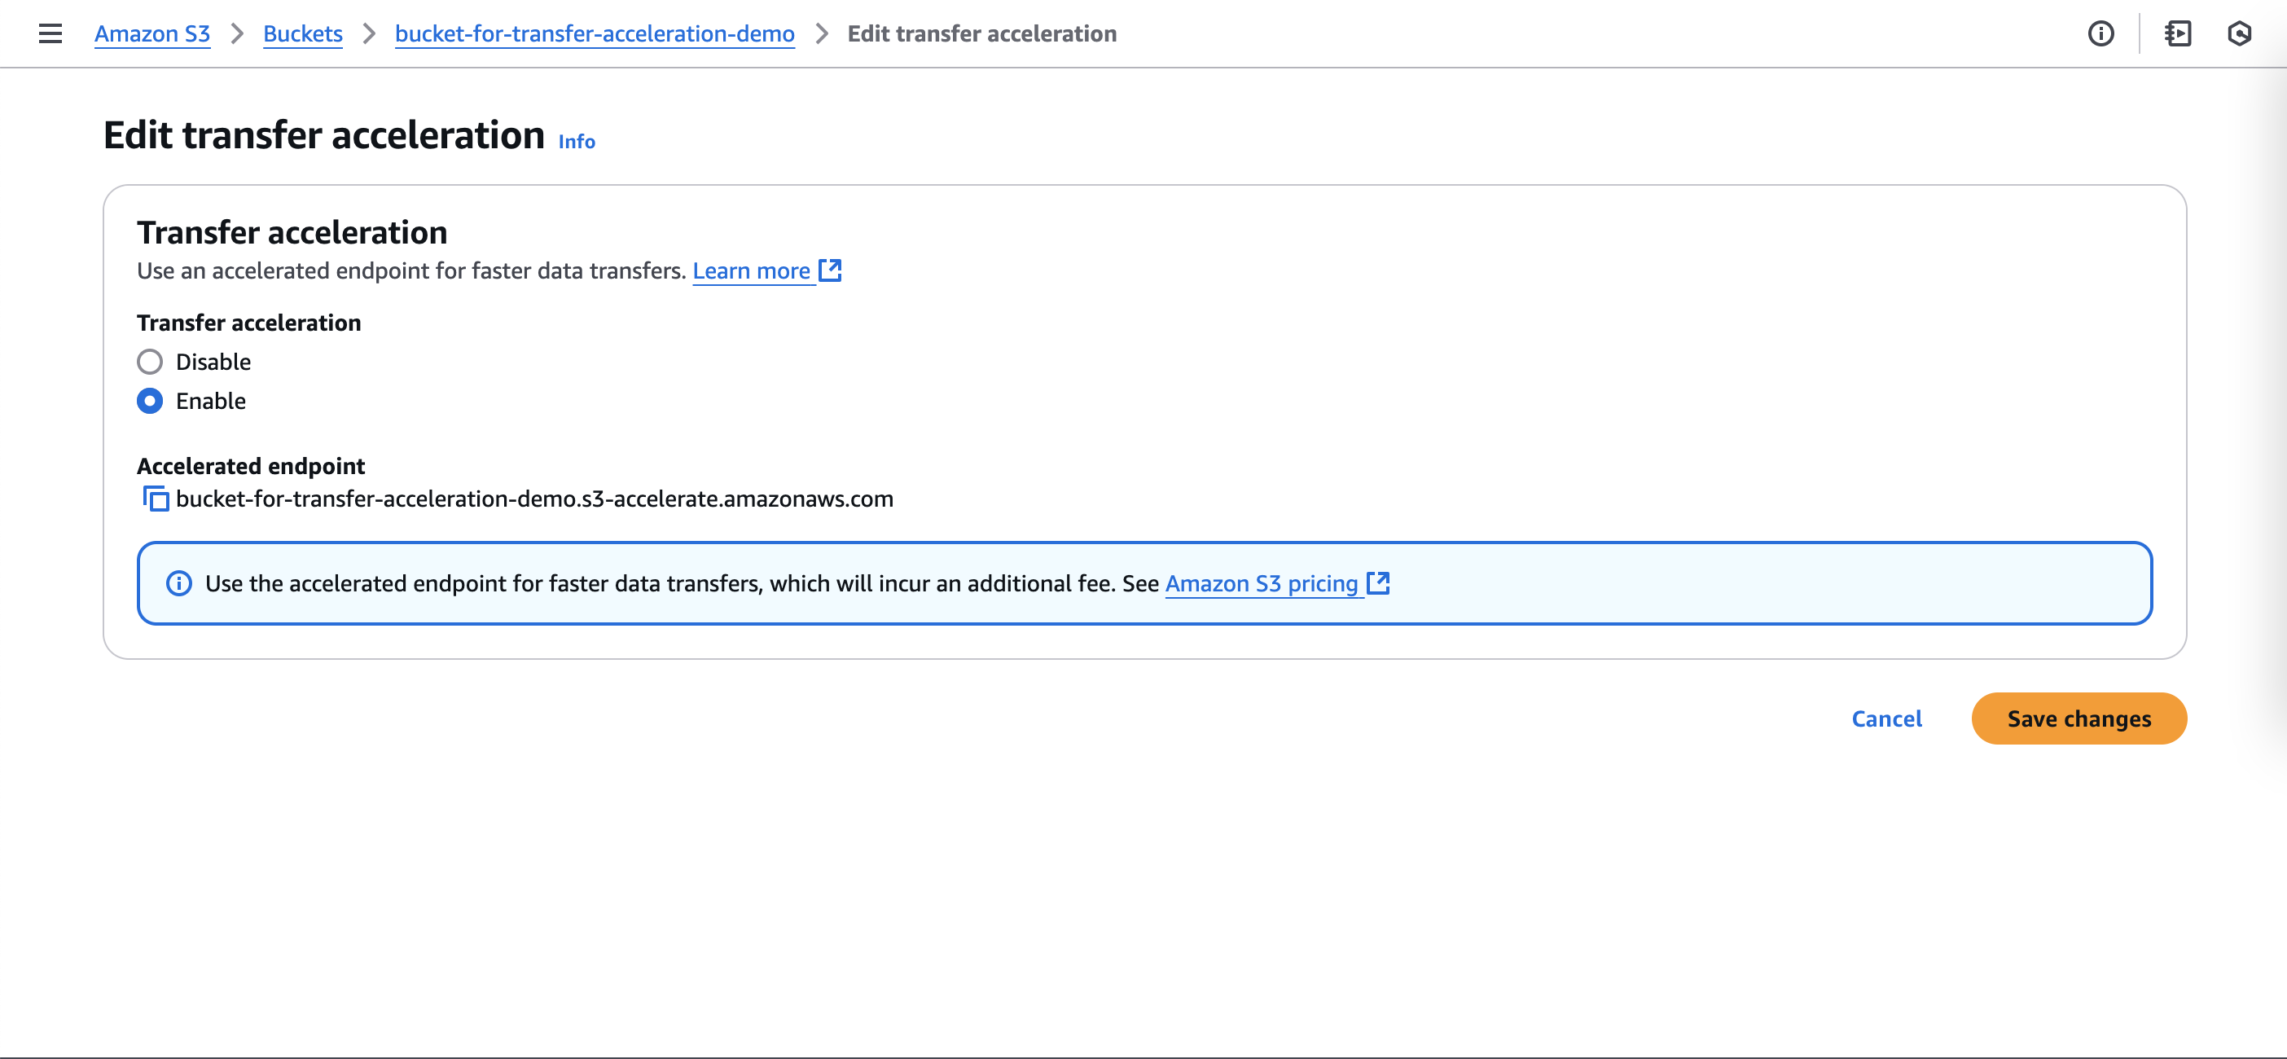Click the hexagon settings icon top right
The height and width of the screenshot is (1059, 2287).
pos(2240,33)
